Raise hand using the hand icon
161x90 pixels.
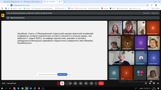pyautogui.click(x=91, y=83)
